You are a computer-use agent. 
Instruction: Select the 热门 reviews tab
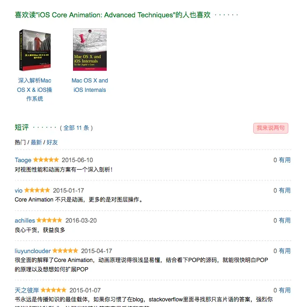click(20, 142)
